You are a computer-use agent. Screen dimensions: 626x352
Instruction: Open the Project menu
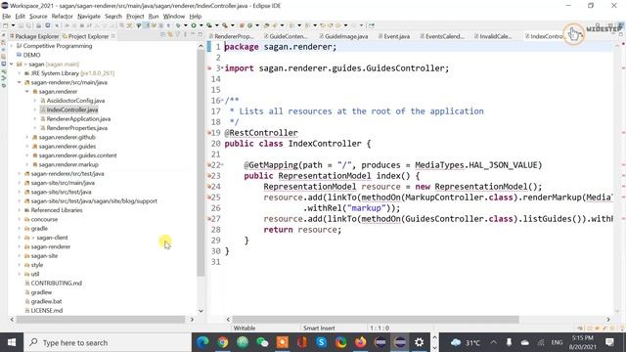point(135,17)
